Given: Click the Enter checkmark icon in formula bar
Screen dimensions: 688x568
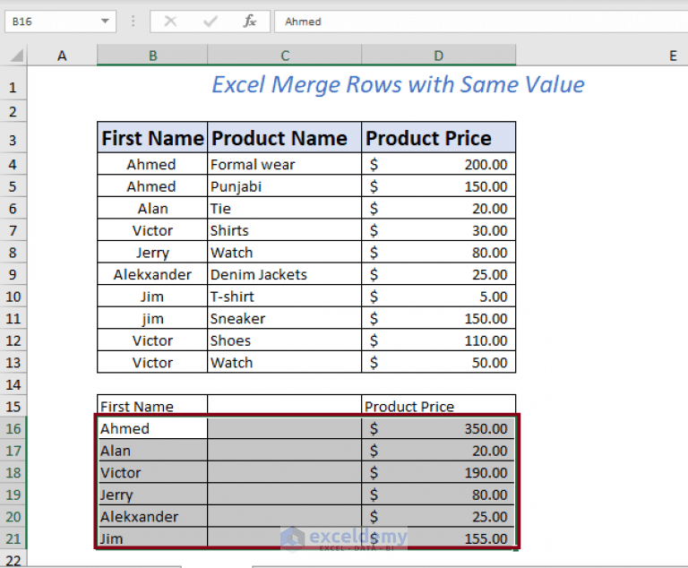Looking at the screenshot, I should (x=211, y=22).
